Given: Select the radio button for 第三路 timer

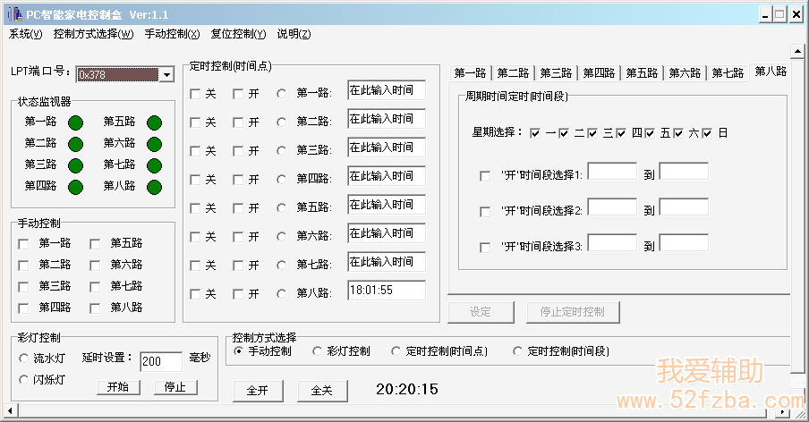Looking at the screenshot, I should [281, 150].
